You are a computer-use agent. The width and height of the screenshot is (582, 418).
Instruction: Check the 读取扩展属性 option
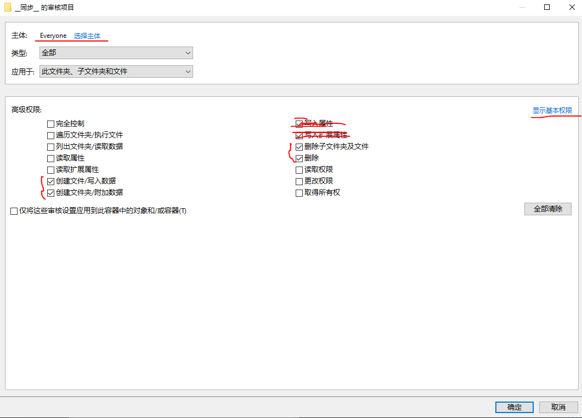point(50,169)
